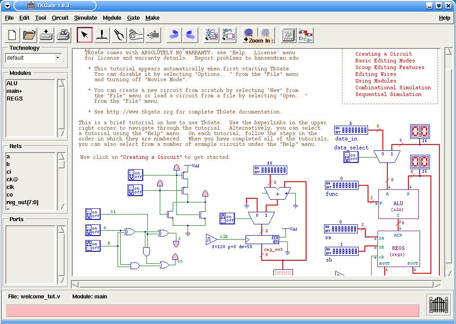Toggle the sb dip switch
The width and height of the screenshot is (456, 324).
pyautogui.click(x=342, y=251)
